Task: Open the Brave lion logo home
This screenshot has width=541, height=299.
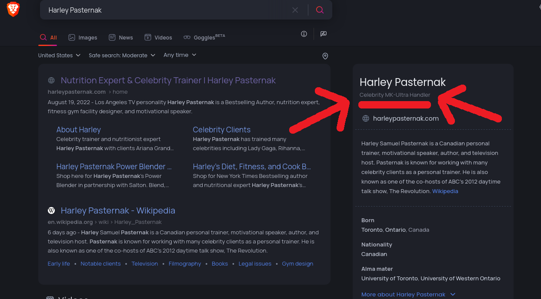Action: 13,9
